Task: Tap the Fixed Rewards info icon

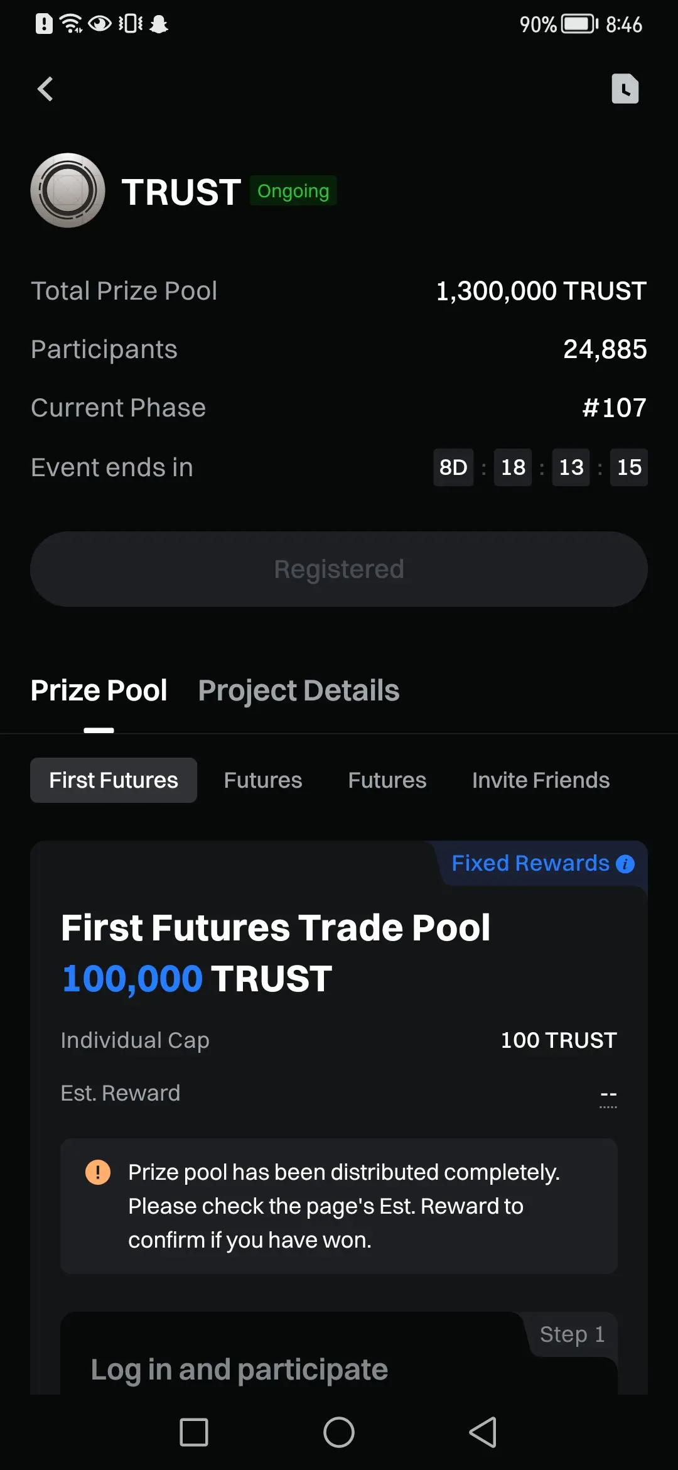Action: (625, 864)
